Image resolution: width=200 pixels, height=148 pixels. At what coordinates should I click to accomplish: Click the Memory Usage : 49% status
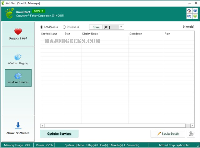point(17,145)
